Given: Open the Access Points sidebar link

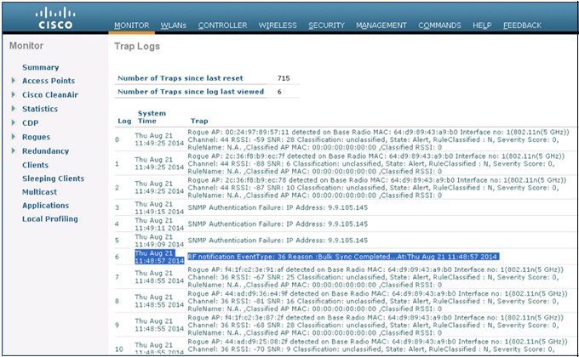Looking at the screenshot, I should pos(49,81).
